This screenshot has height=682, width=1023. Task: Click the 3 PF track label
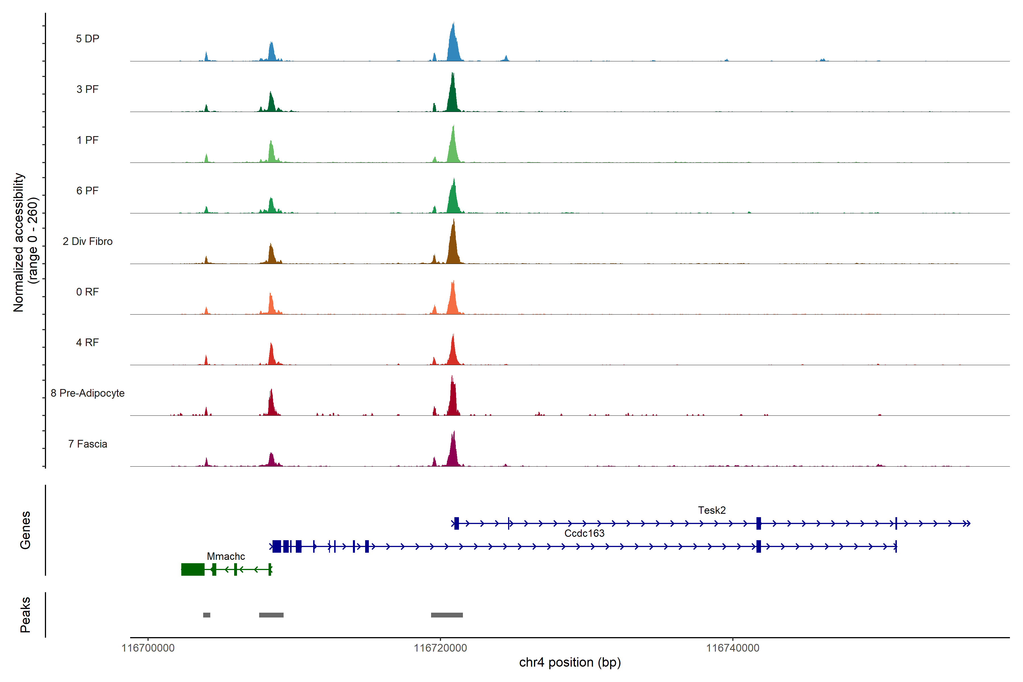point(88,89)
